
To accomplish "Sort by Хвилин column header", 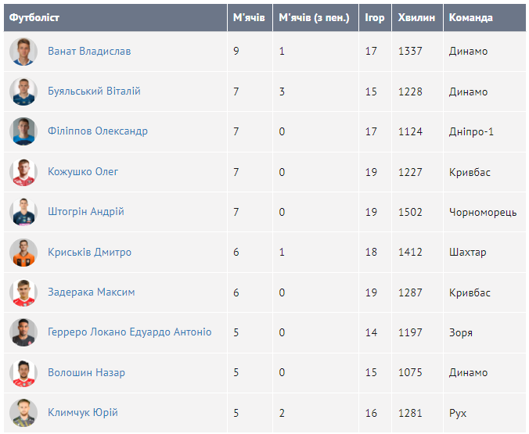I will coord(414,17).
